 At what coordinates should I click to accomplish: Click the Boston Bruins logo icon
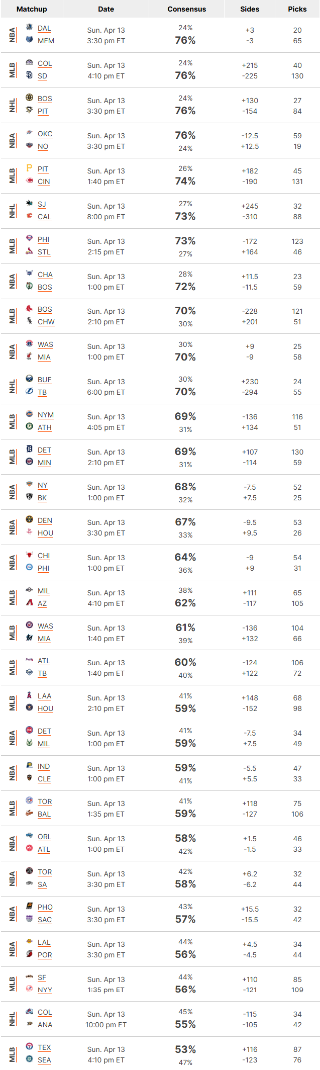click(x=29, y=97)
